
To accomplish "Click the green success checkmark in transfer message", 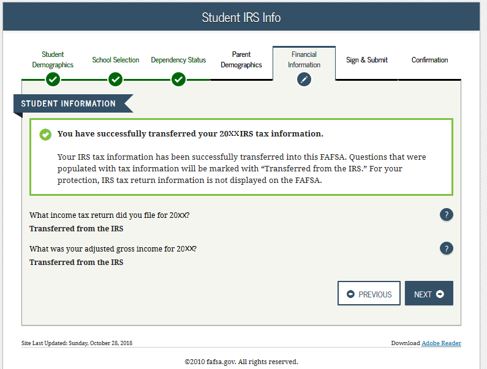I will (45, 135).
